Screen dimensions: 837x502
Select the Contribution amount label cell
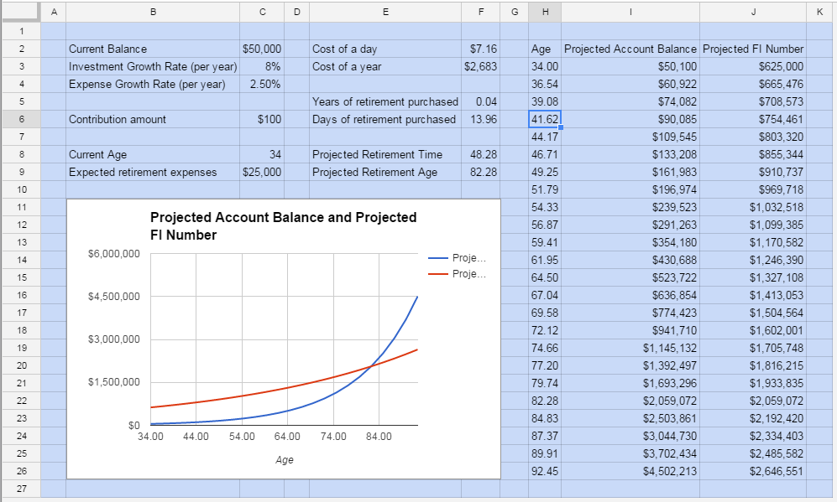[153, 119]
